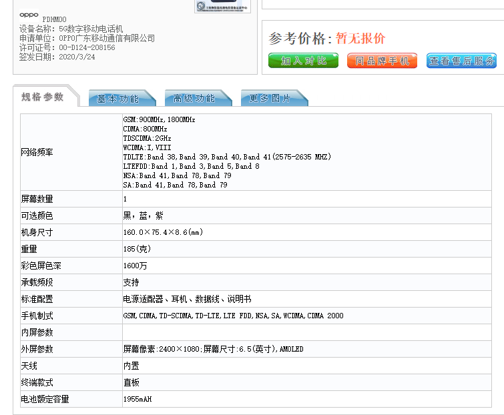Click the 承载频段 row label
The height and width of the screenshot is (415, 504).
(x=37, y=283)
